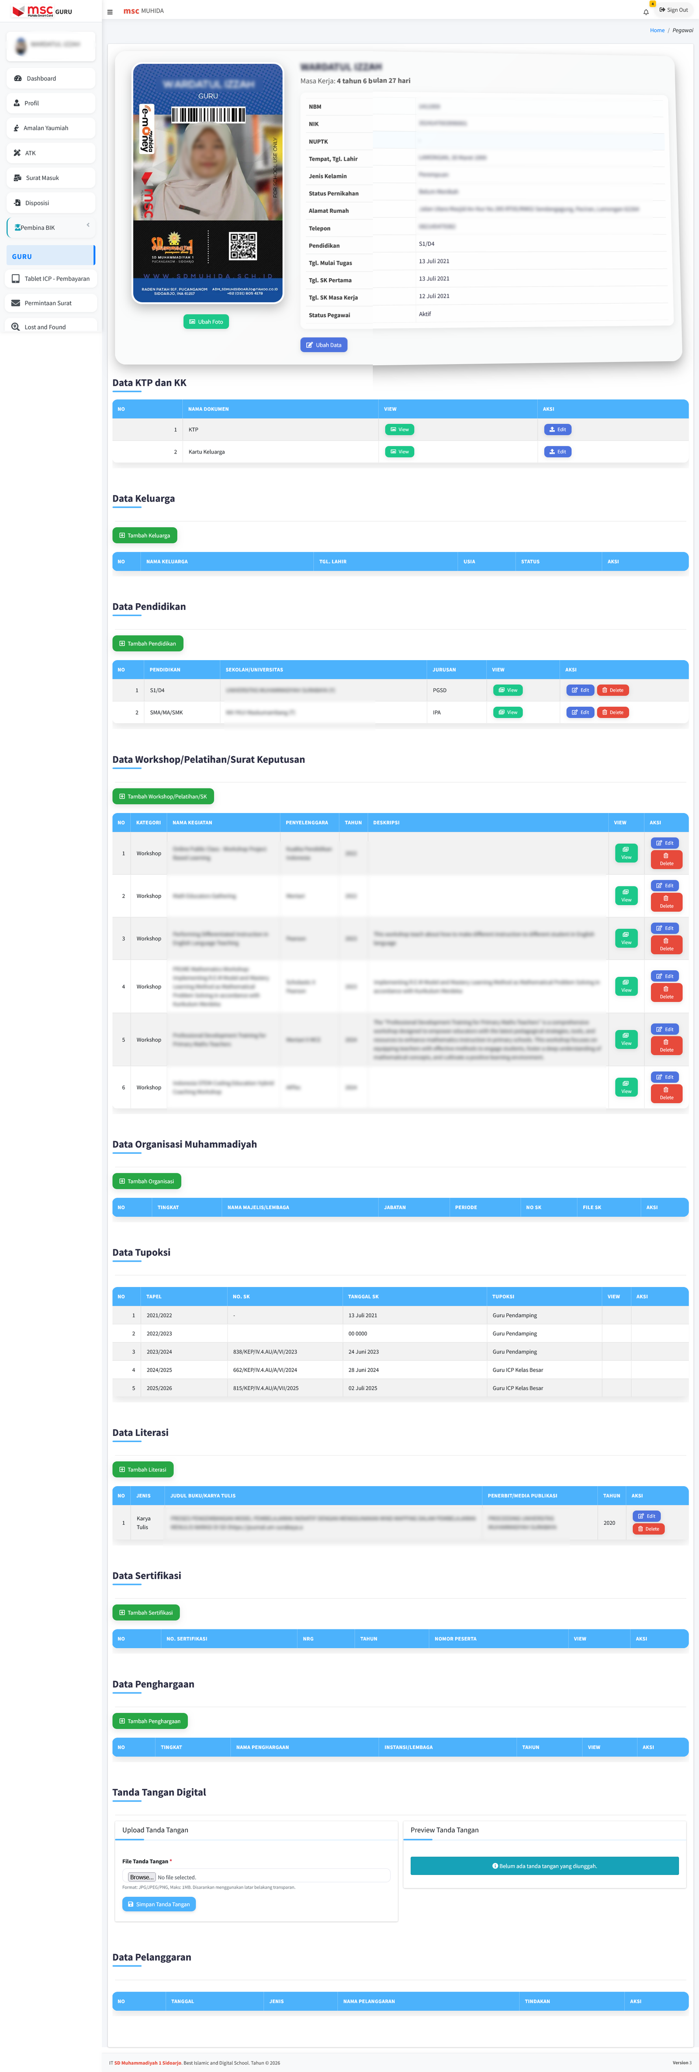Select the Surat Masuk sidebar icon
This screenshot has height=2072, width=699.
click(18, 178)
